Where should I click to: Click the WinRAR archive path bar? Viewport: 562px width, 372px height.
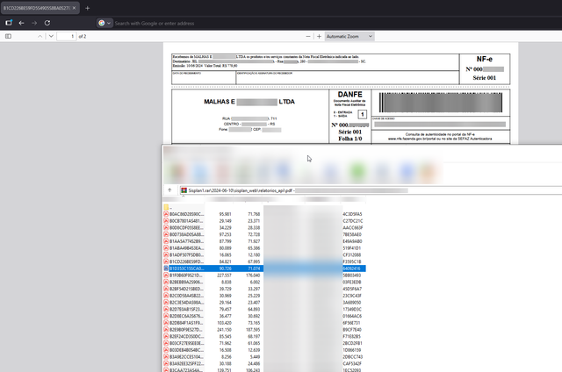click(370, 190)
